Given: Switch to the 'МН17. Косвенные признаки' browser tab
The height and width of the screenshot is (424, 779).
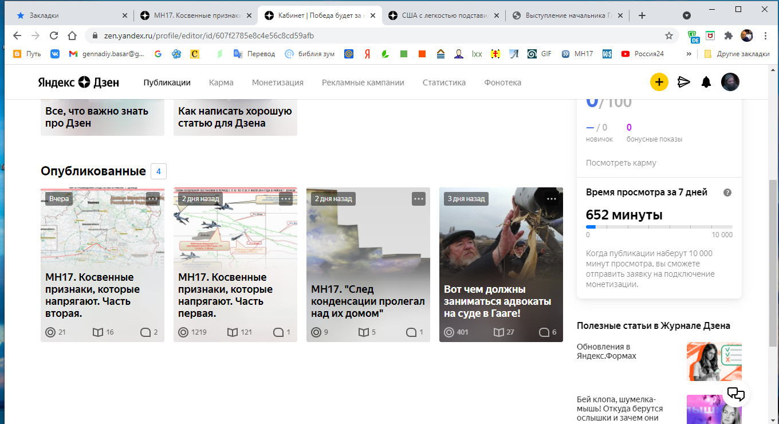Looking at the screenshot, I should tap(196, 15).
